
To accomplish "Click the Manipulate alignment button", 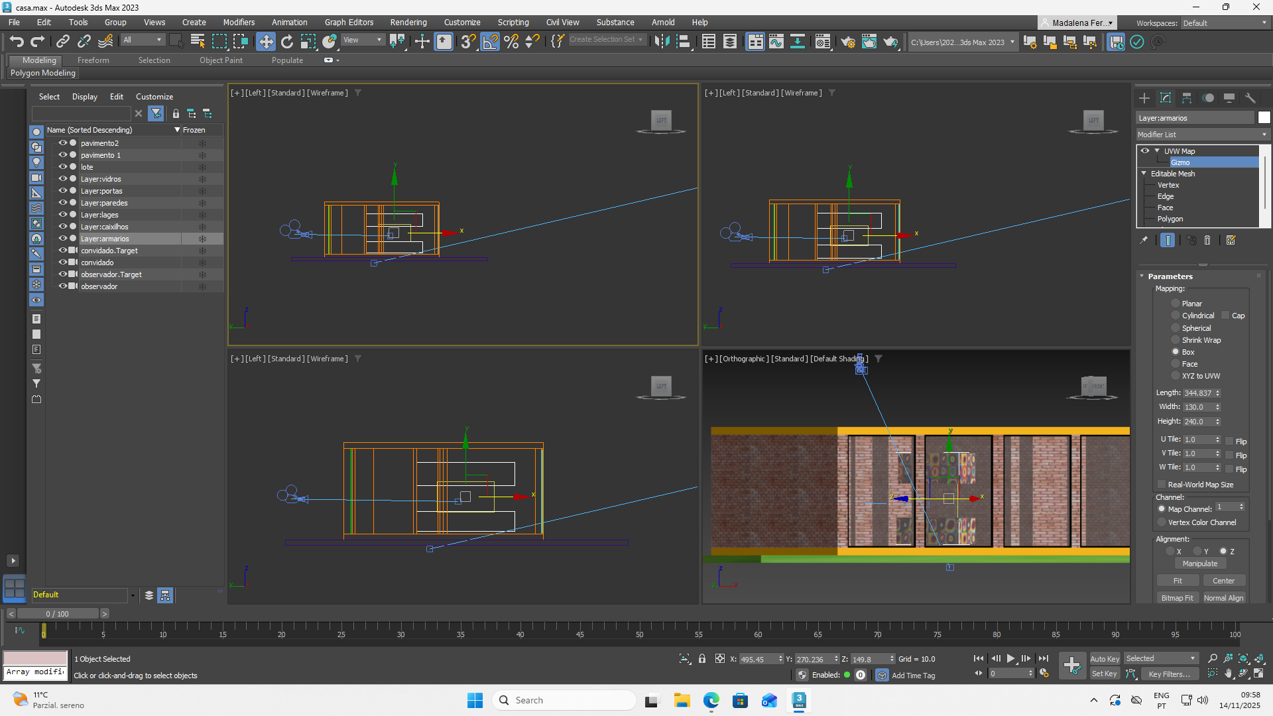I will click(1199, 564).
